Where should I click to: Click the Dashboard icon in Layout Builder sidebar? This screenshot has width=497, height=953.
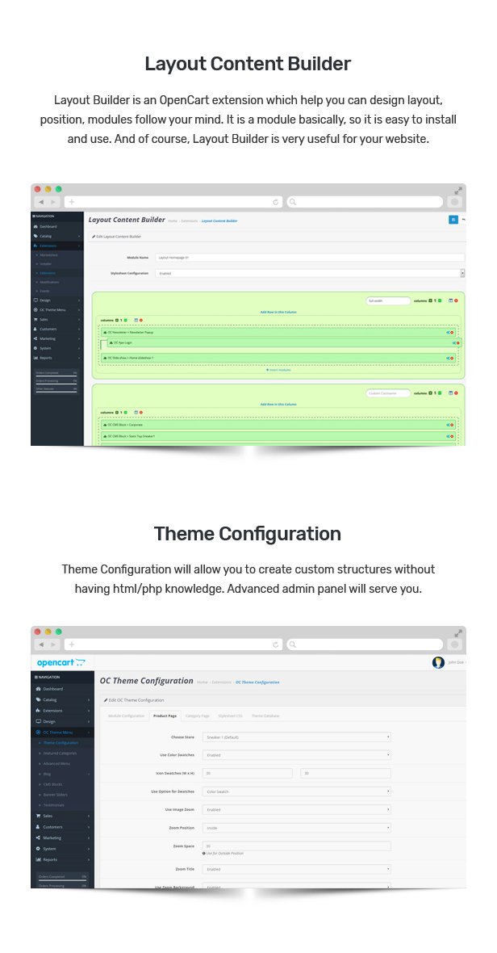click(x=35, y=226)
